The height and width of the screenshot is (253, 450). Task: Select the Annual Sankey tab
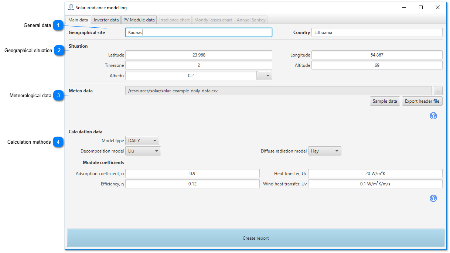pos(251,20)
